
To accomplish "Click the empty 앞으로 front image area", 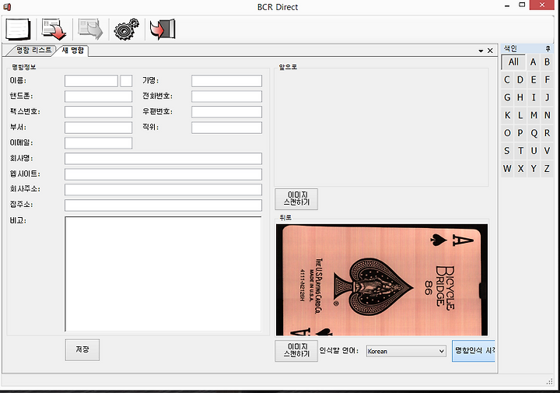I will tap(381, 128).
